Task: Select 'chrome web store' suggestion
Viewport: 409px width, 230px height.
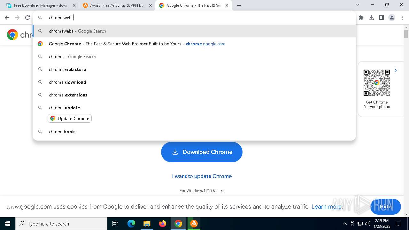Action: (x=194, y=69)
